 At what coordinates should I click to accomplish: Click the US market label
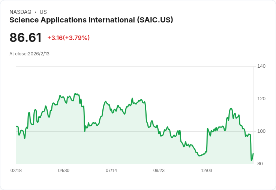pyautogui.click(x=43, y=12)
